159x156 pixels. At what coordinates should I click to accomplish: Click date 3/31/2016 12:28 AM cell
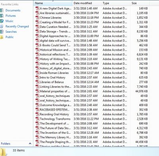coord(86,132)
